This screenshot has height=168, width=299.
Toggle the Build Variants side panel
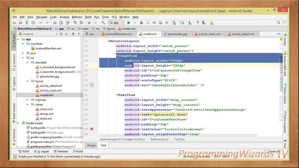(14, 113)
